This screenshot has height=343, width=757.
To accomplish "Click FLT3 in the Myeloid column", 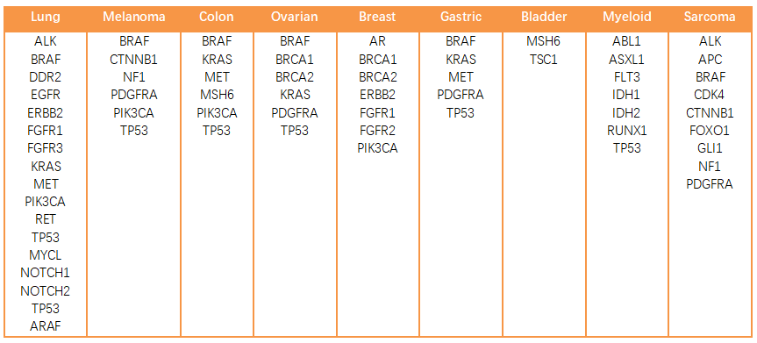I will [x=627, y=77].
